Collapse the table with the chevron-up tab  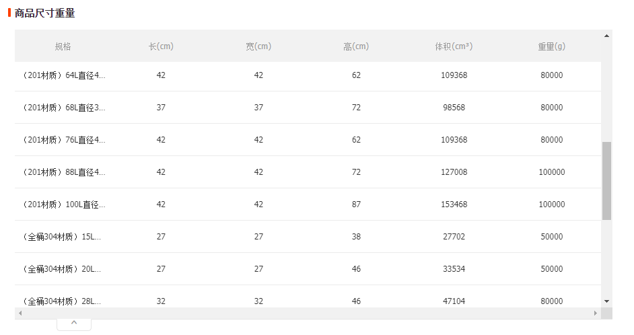tap(74, 324)
